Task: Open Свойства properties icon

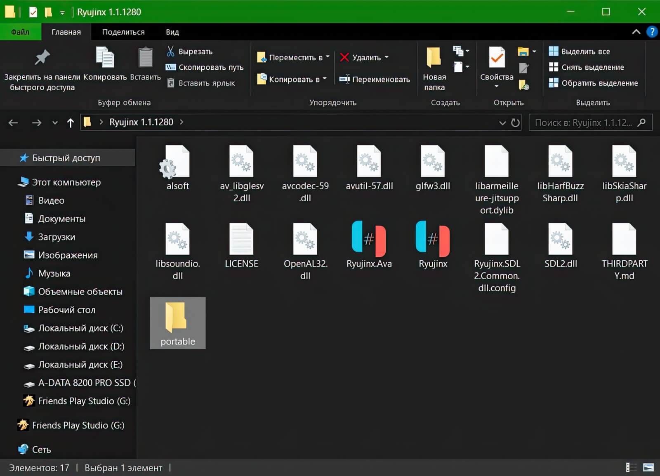Action: pos(497,57)
